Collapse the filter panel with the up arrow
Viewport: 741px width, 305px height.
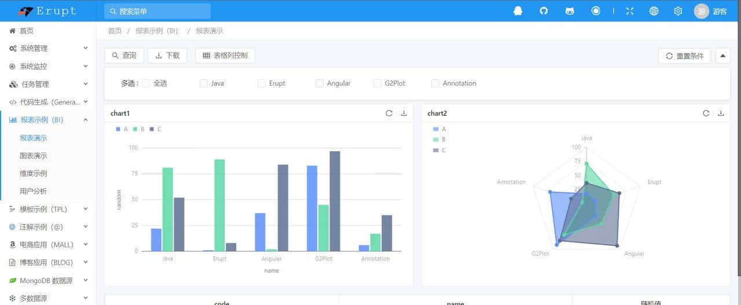(722, 56)
